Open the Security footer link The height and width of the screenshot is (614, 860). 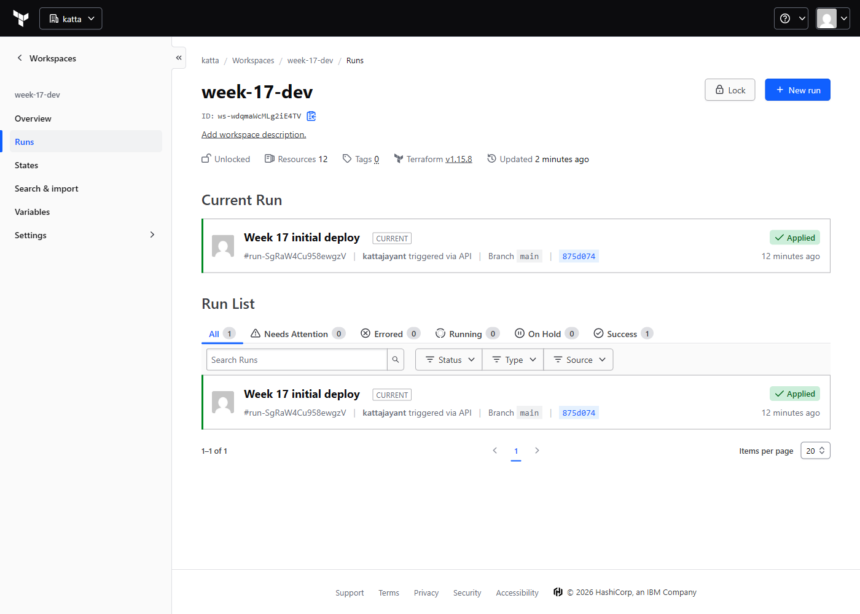(x=467, y=593)
